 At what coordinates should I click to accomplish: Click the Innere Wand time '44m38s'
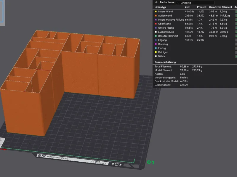pos(190,12)
